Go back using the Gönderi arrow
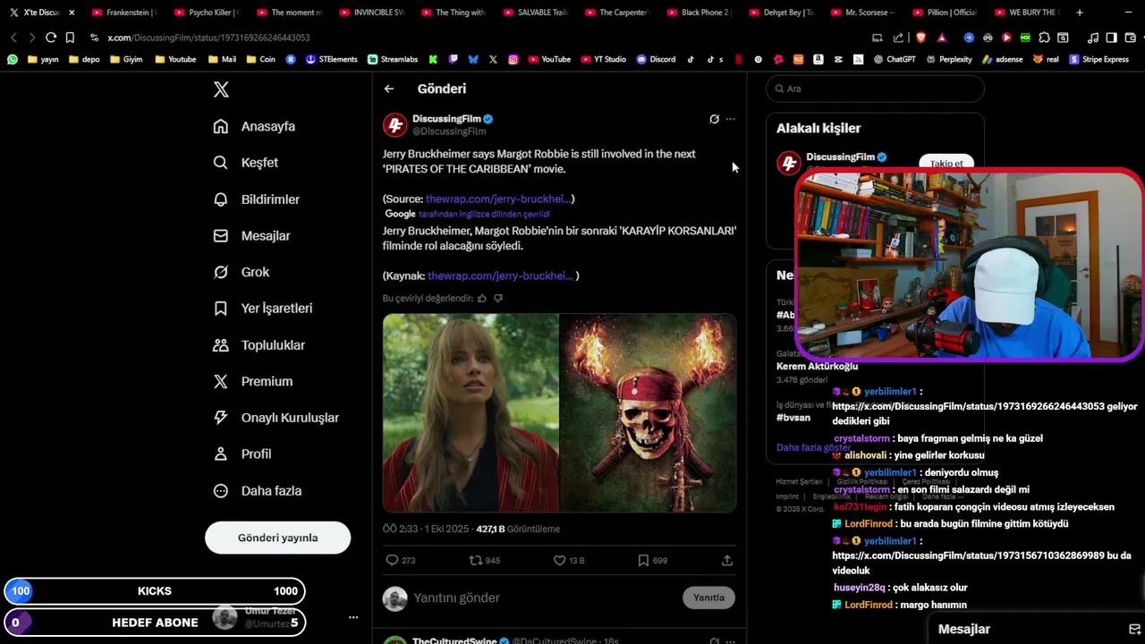Viewport: 1145px width, 644px height. [x=389, y=89]
